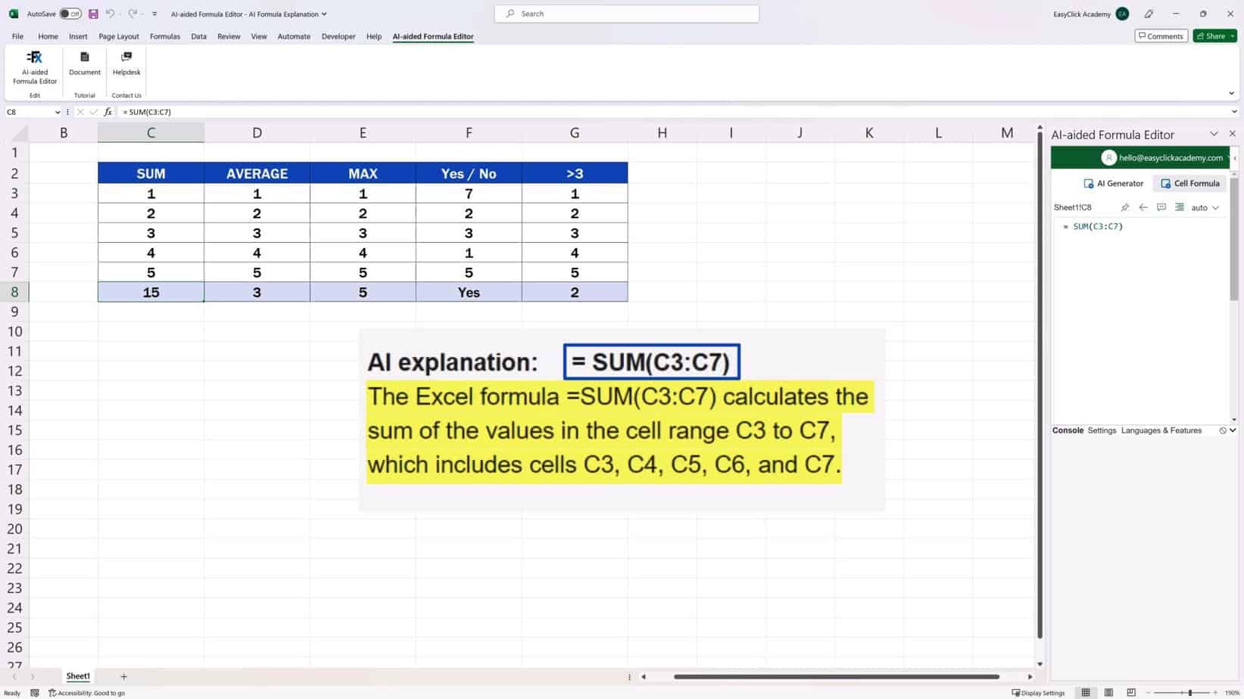The image size is (1244, 699).
Task: Open the auto language dropdown
Action: click(1204, 207)
